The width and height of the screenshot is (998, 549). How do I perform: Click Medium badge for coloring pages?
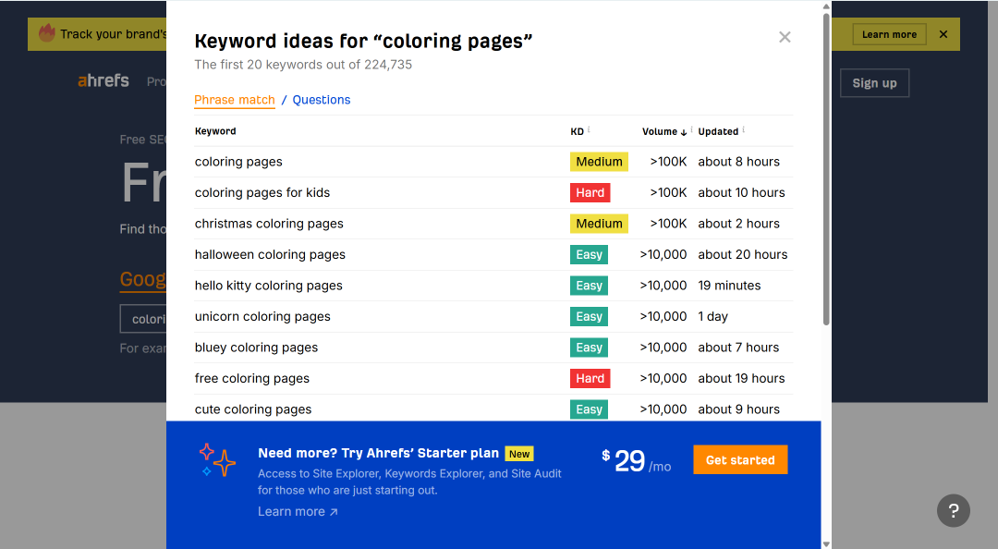coord(599,162)
